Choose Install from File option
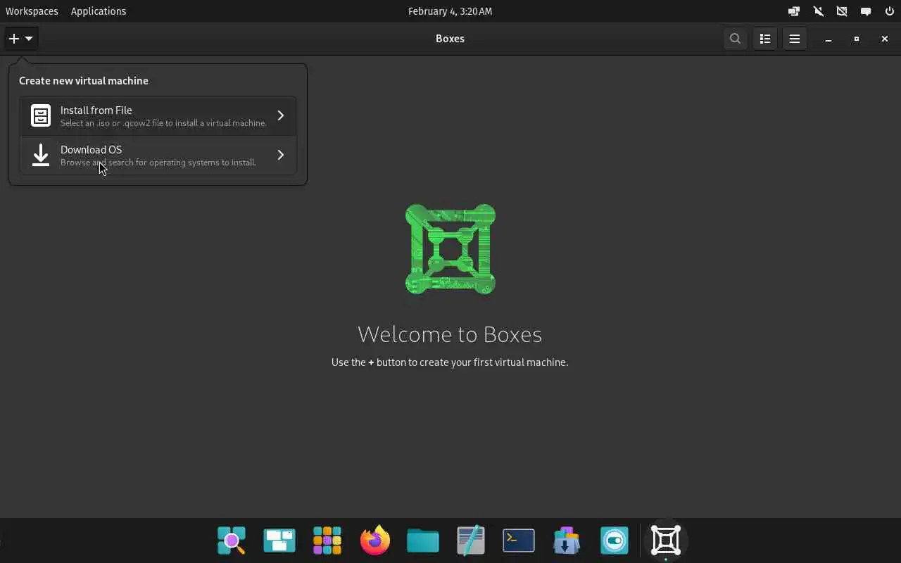This screenshot has width=901, height=563. 158,115
